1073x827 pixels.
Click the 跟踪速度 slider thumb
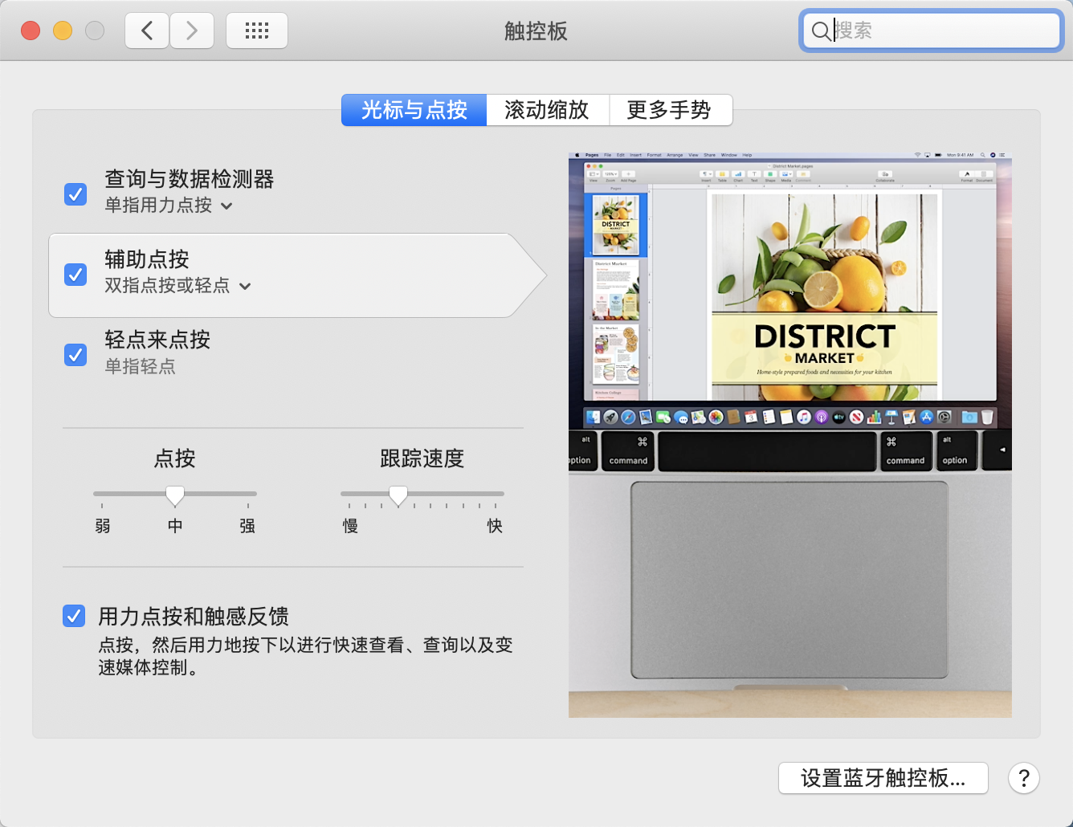398,495
